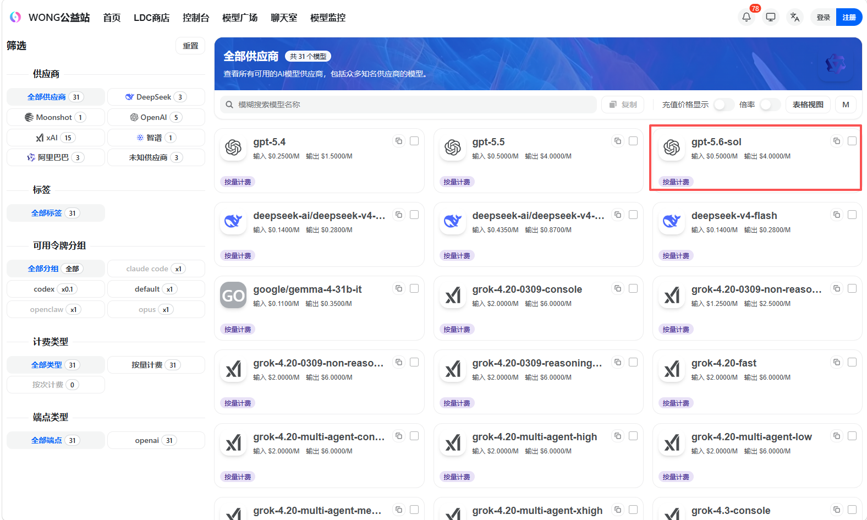The image size is (867, 520).
Task: Reset filters with the 重置 button
Action: point(190,46)
